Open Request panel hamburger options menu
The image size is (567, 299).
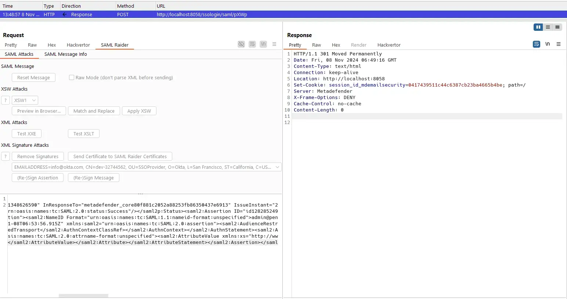[274, 44]
